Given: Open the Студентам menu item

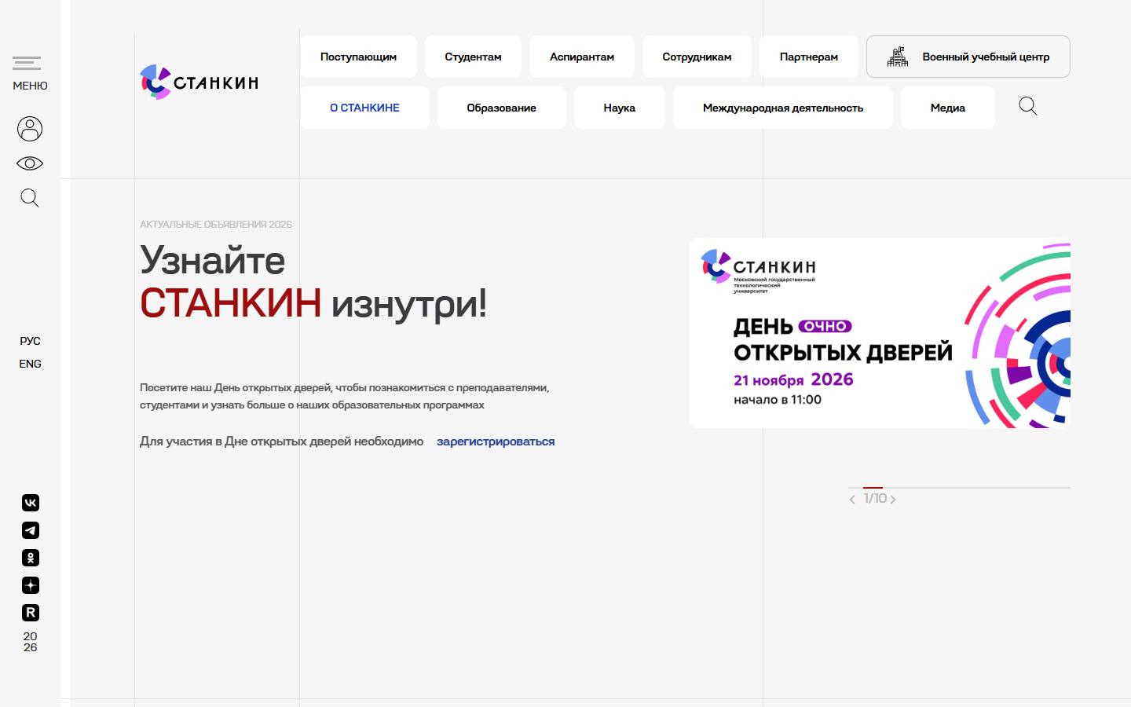Looking at the screenshot, I should click(473, 57).
